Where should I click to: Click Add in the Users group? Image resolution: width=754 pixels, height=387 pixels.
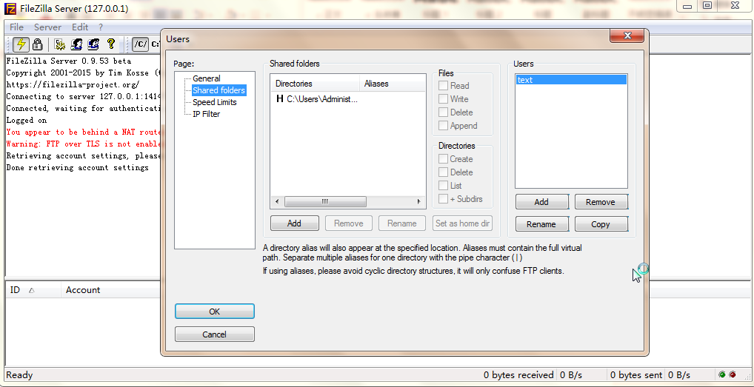[x=541, y=202]
